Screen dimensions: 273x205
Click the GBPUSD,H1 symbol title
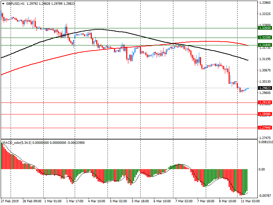click(x=15, y=4)
